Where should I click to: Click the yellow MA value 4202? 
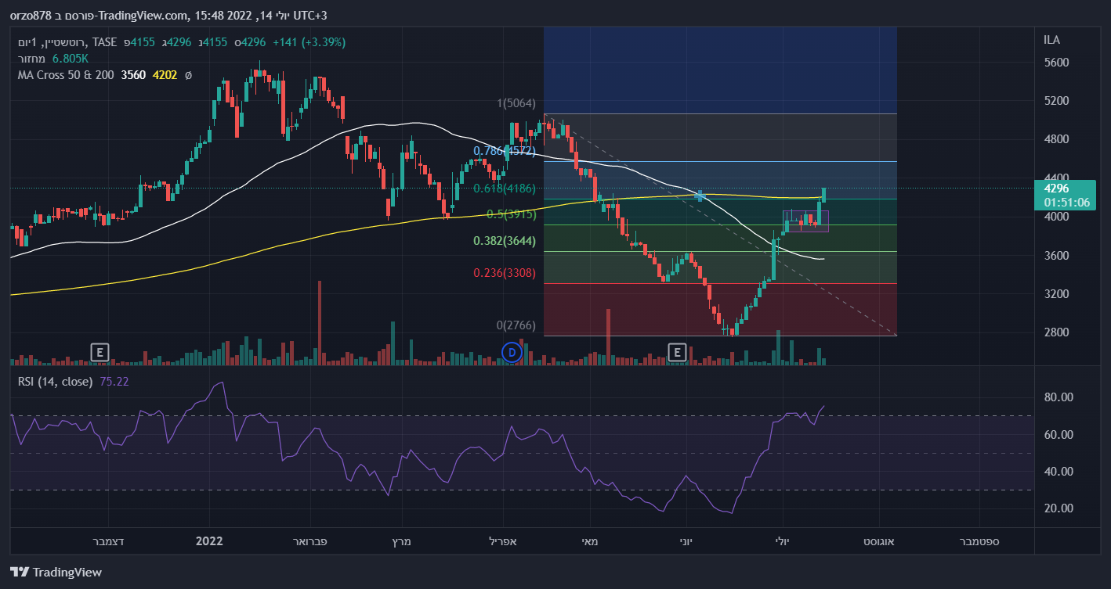pyautogui.click(x=165, y=75)
